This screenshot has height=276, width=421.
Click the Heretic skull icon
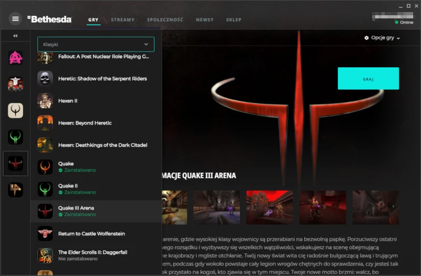(x=45, y=78)
